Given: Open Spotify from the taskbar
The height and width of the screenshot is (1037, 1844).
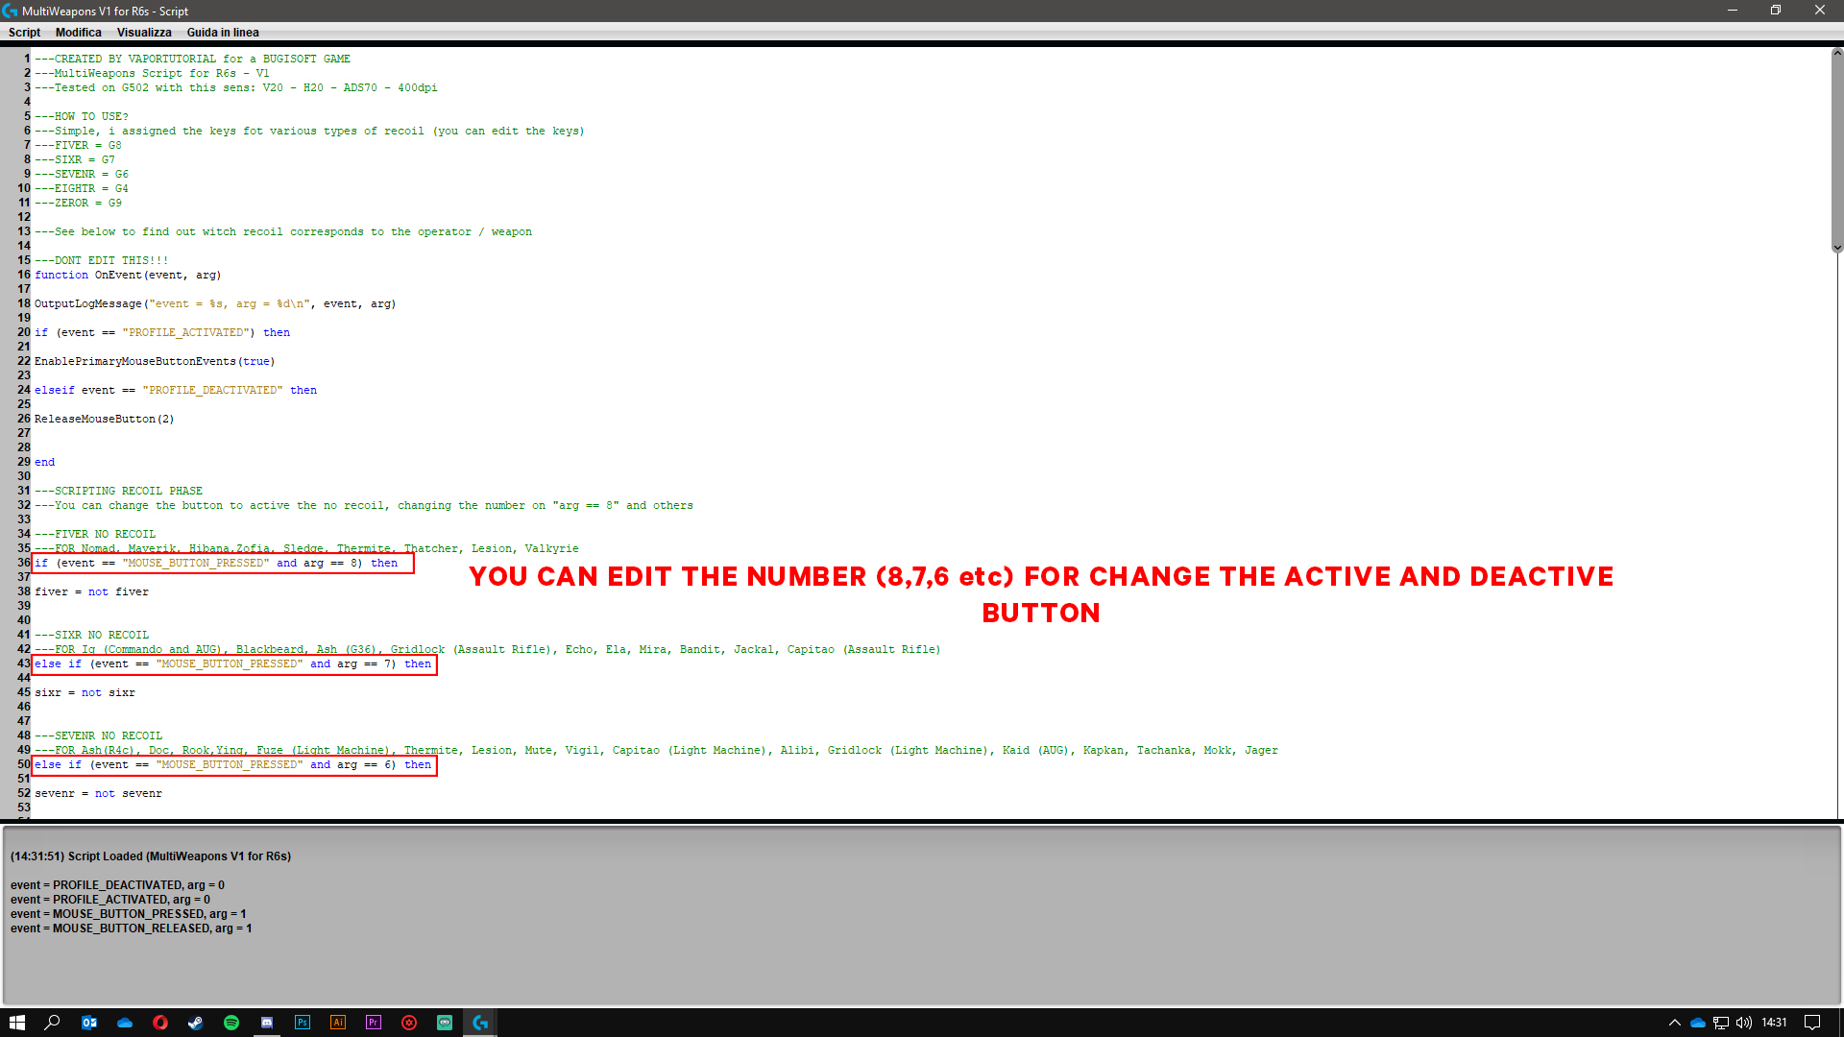Looking at the screenshot, I should point(231,1023).
